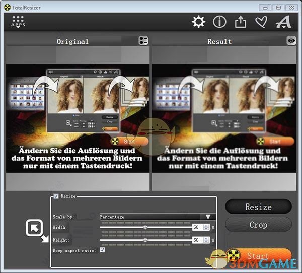Click the TotalResizer title bar app icon
This screenshot has width=302, height=273.
pyautogui.click(x=8, y=8)
